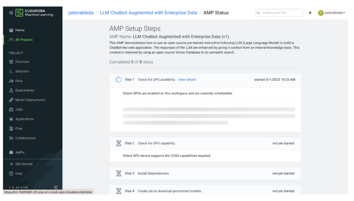The height and width of the screenshot is (201, 354).
Task: Click View details link for Step 1
Action: click(187, 80)
